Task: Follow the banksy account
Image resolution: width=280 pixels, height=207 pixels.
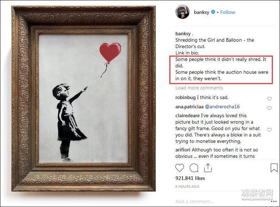Action: 228,12
